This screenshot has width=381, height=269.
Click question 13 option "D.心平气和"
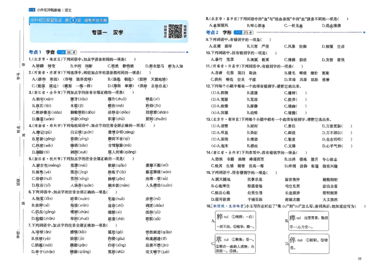(331, 146)
